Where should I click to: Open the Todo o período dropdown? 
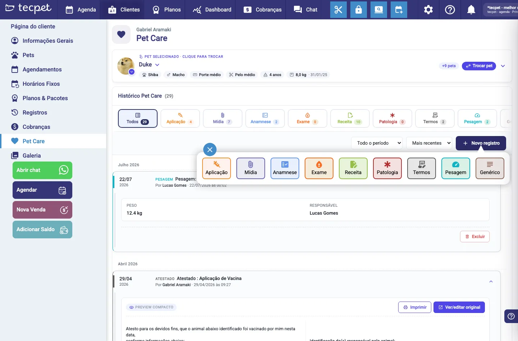[377, 143]
